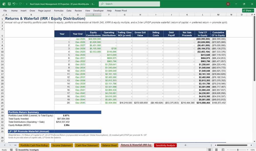Select Total CF to Equity $215,888,464

[202, 103]
